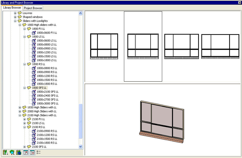Click the books with globe icon
This screenshot has width=242, height=158.
tap(19, 152)
